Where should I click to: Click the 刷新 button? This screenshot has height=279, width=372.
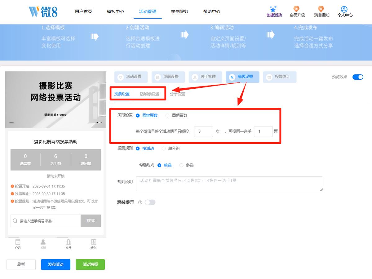[21, 264]
